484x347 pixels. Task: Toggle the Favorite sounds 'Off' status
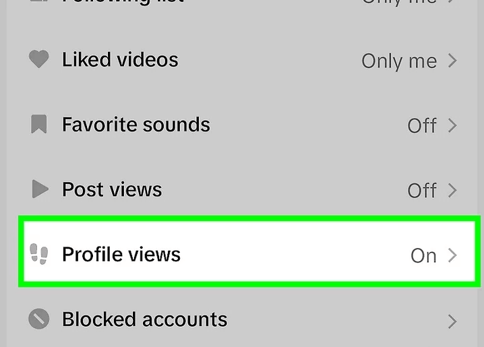point(422,125)
